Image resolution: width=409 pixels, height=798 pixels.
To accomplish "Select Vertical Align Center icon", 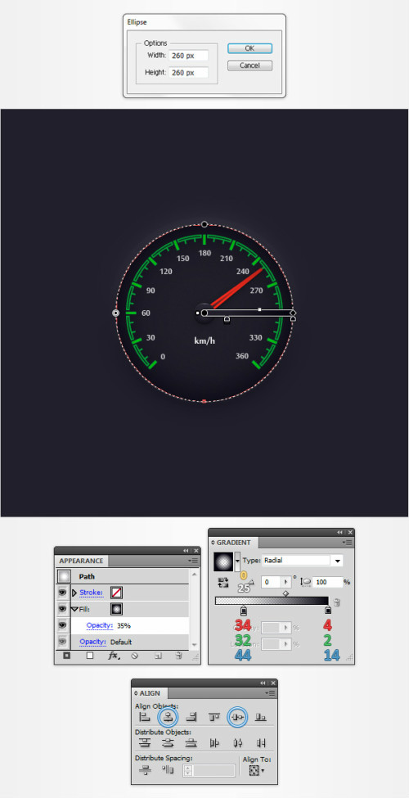I will (x=237, y=717).
